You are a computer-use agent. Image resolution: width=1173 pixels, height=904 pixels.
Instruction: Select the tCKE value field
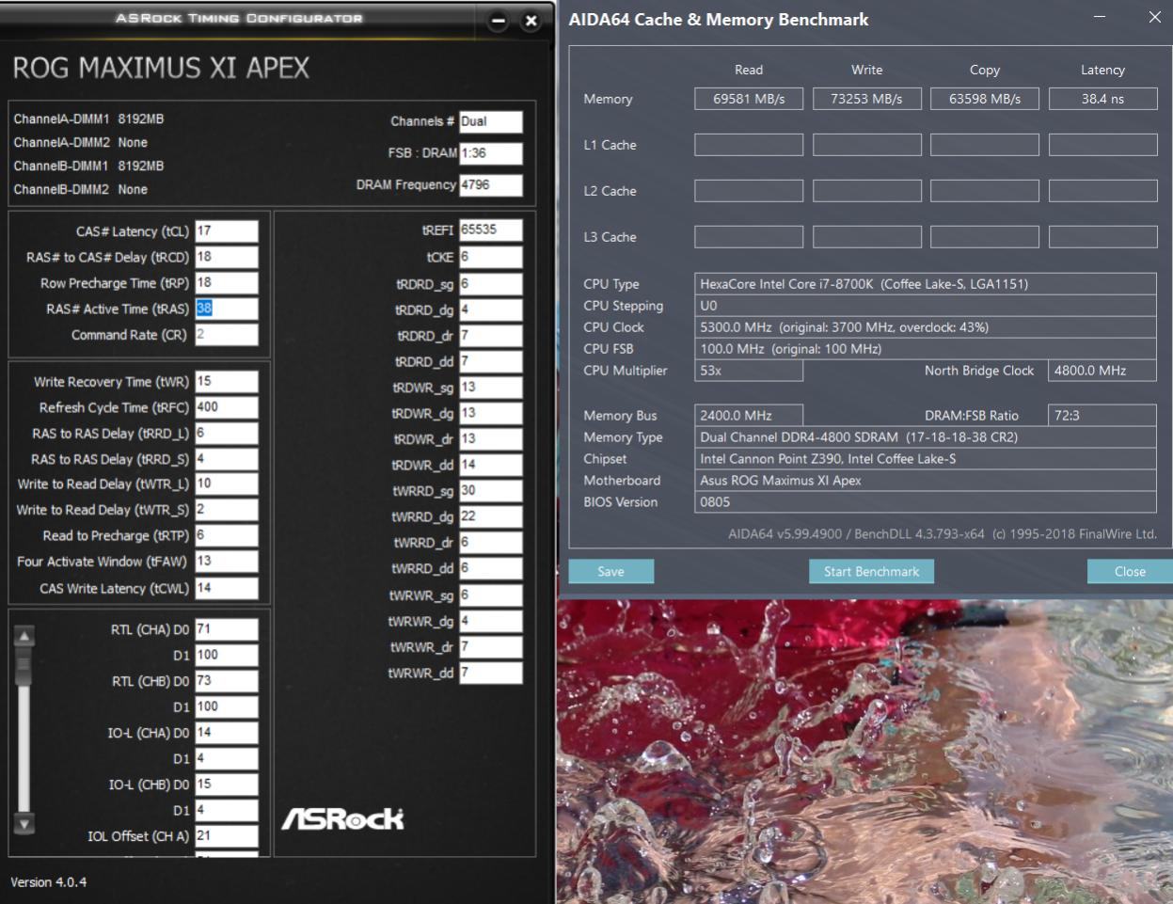point(491,257)
